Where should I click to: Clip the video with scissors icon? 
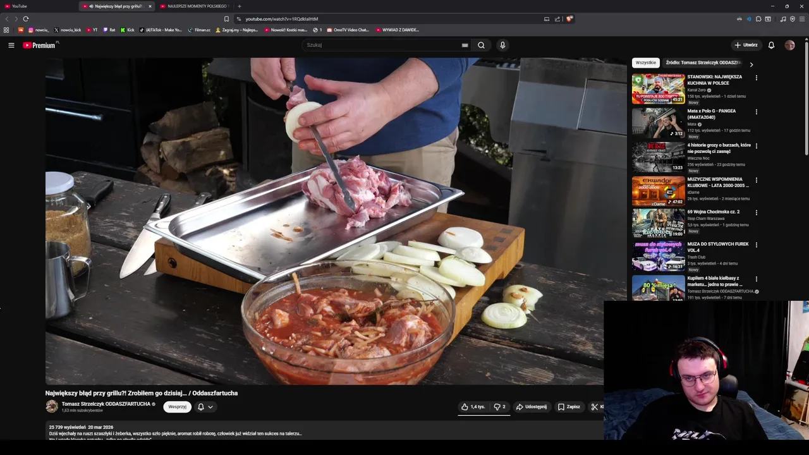tap(595, 407)
